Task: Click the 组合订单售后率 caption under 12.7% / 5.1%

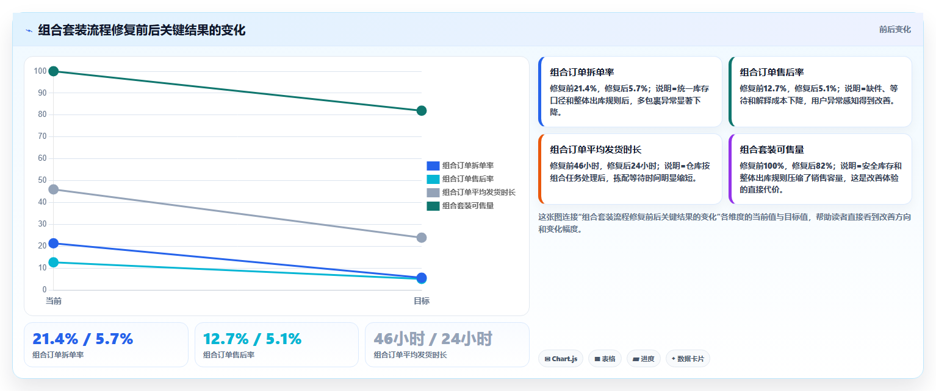Action: click(x=229, y=355)
